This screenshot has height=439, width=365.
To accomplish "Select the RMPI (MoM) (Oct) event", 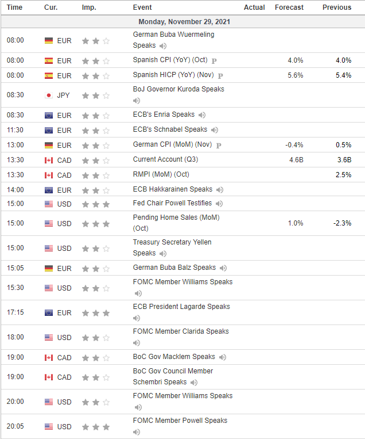I will point(161,174).
